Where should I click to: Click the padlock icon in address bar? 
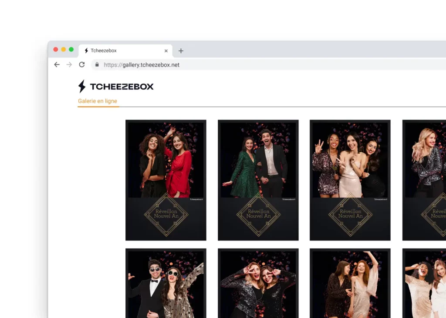click(x=97, y=64)
